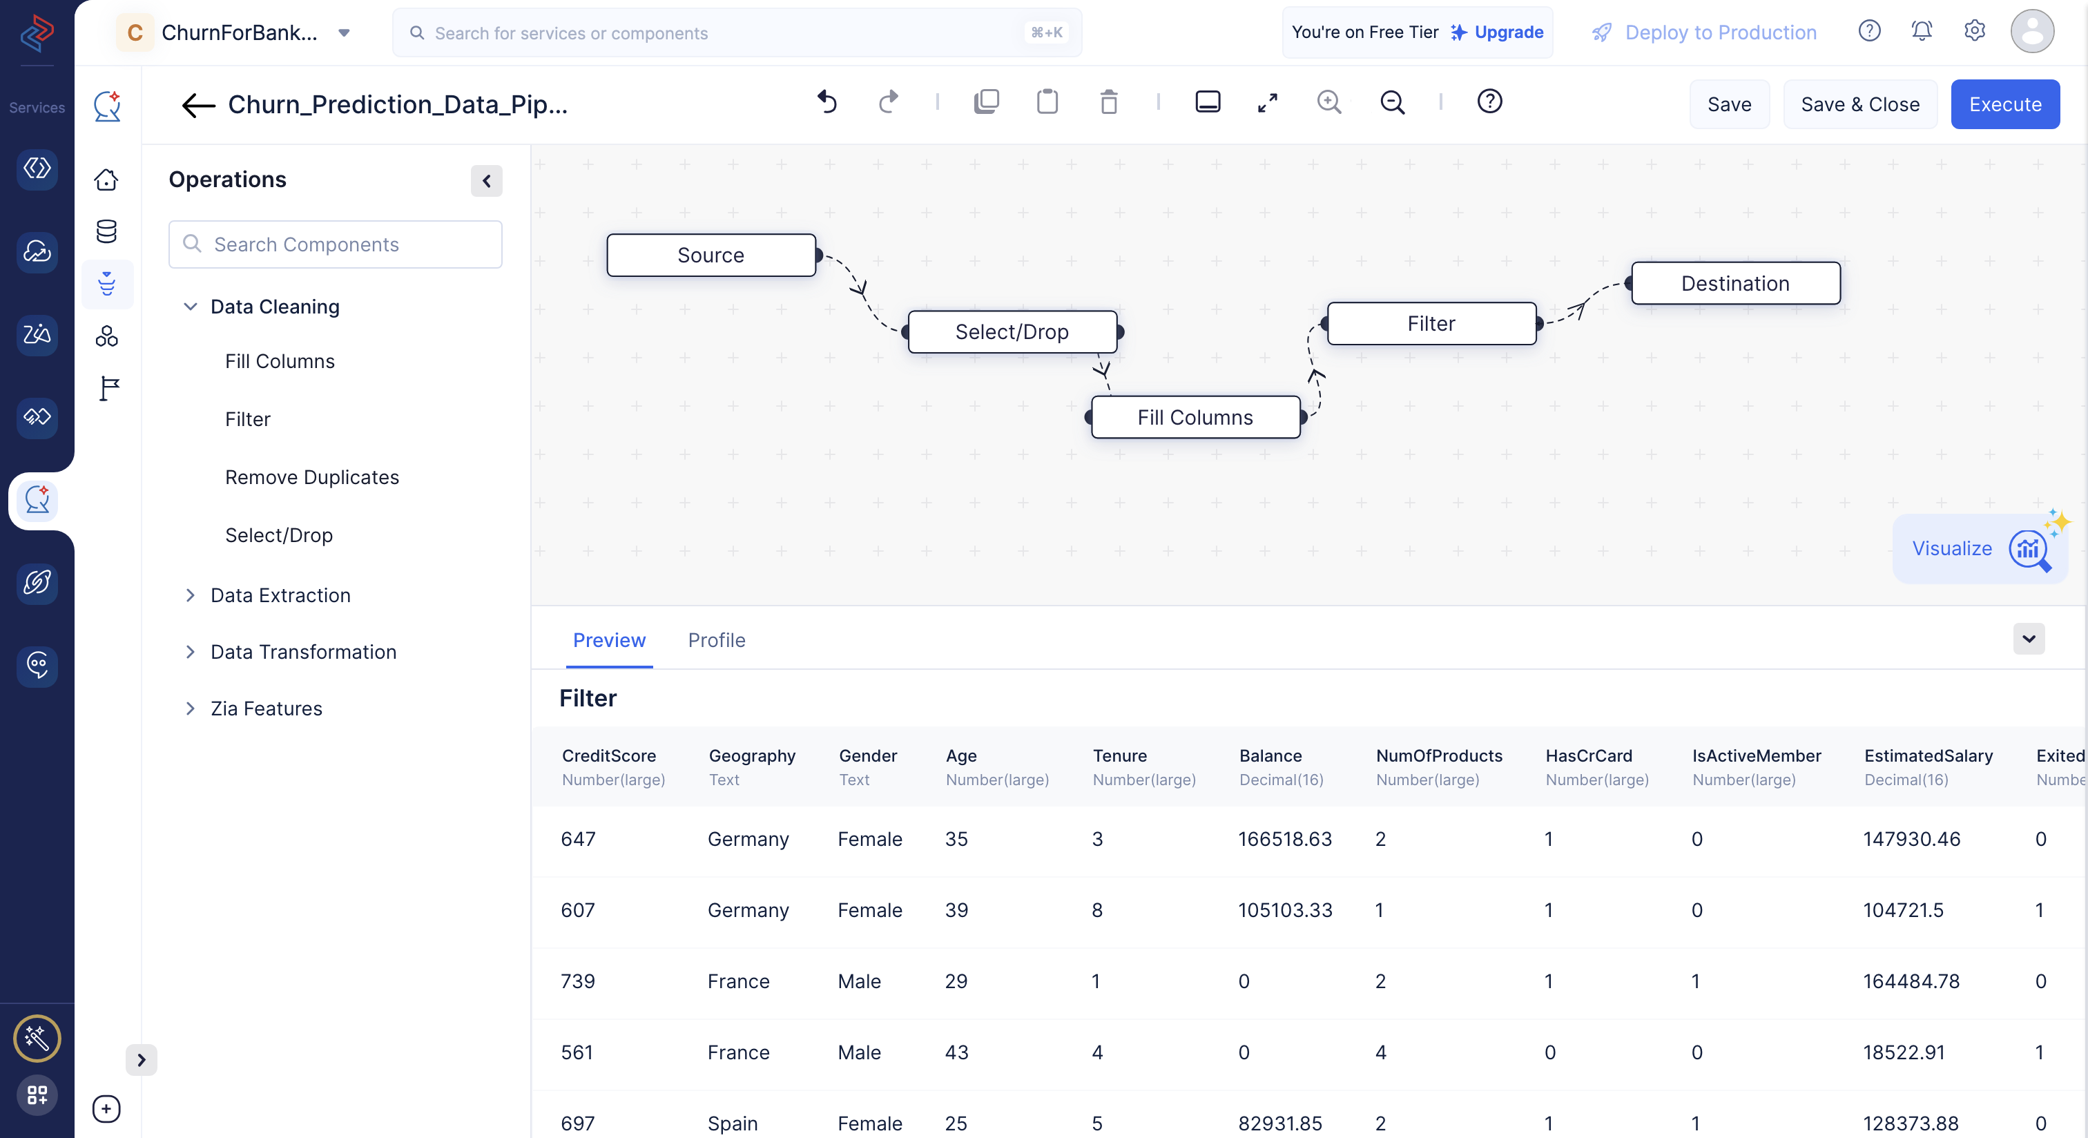Click the Execute button
Viewport: 2088px width, 1138px height.
pos(2005,102)
